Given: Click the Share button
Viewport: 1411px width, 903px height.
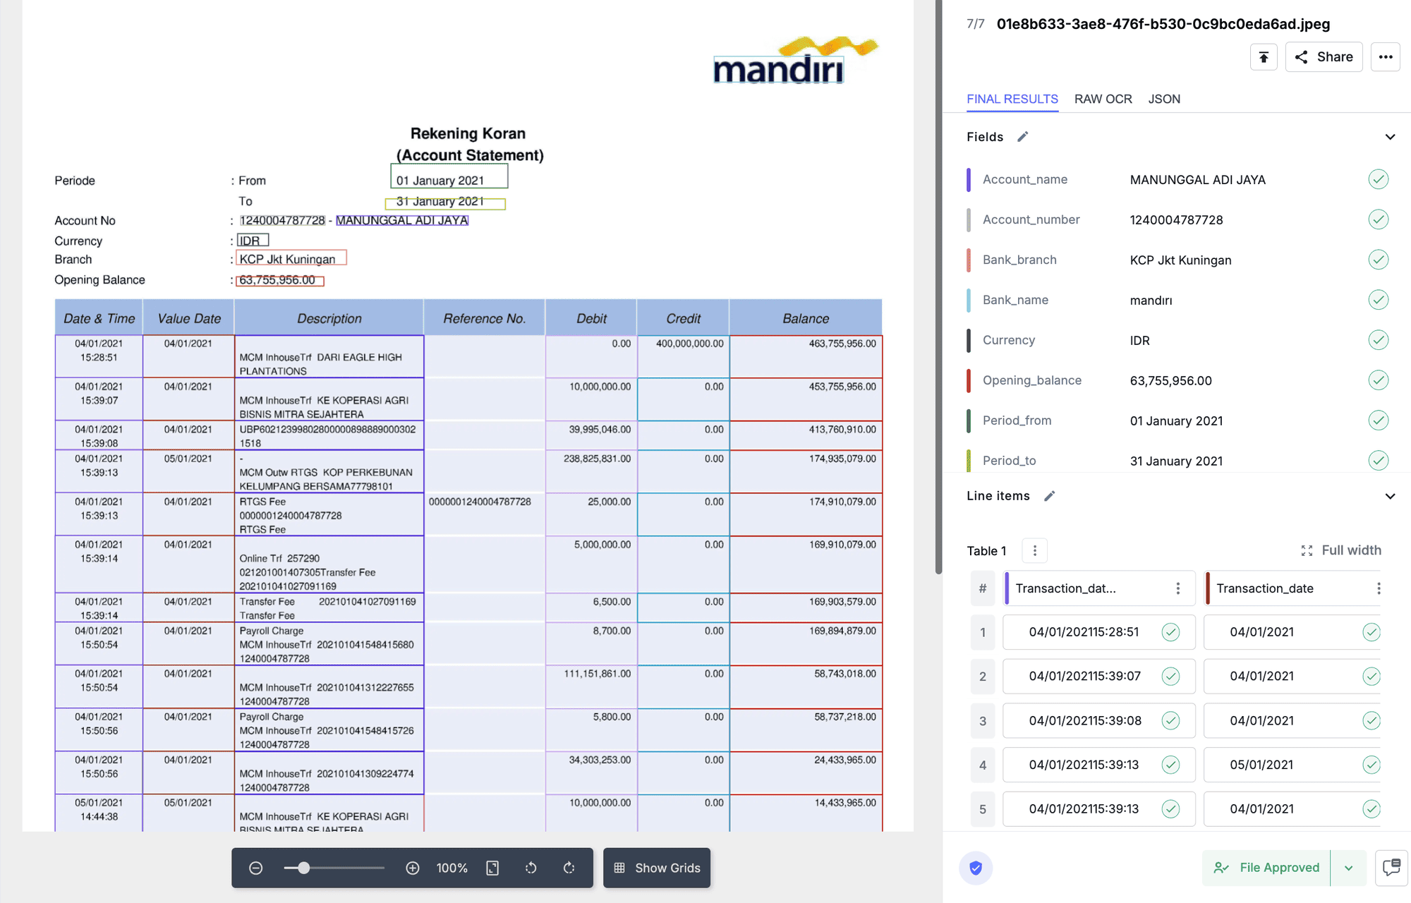Looking at the screenshot, I should (x=1326, y=58).
